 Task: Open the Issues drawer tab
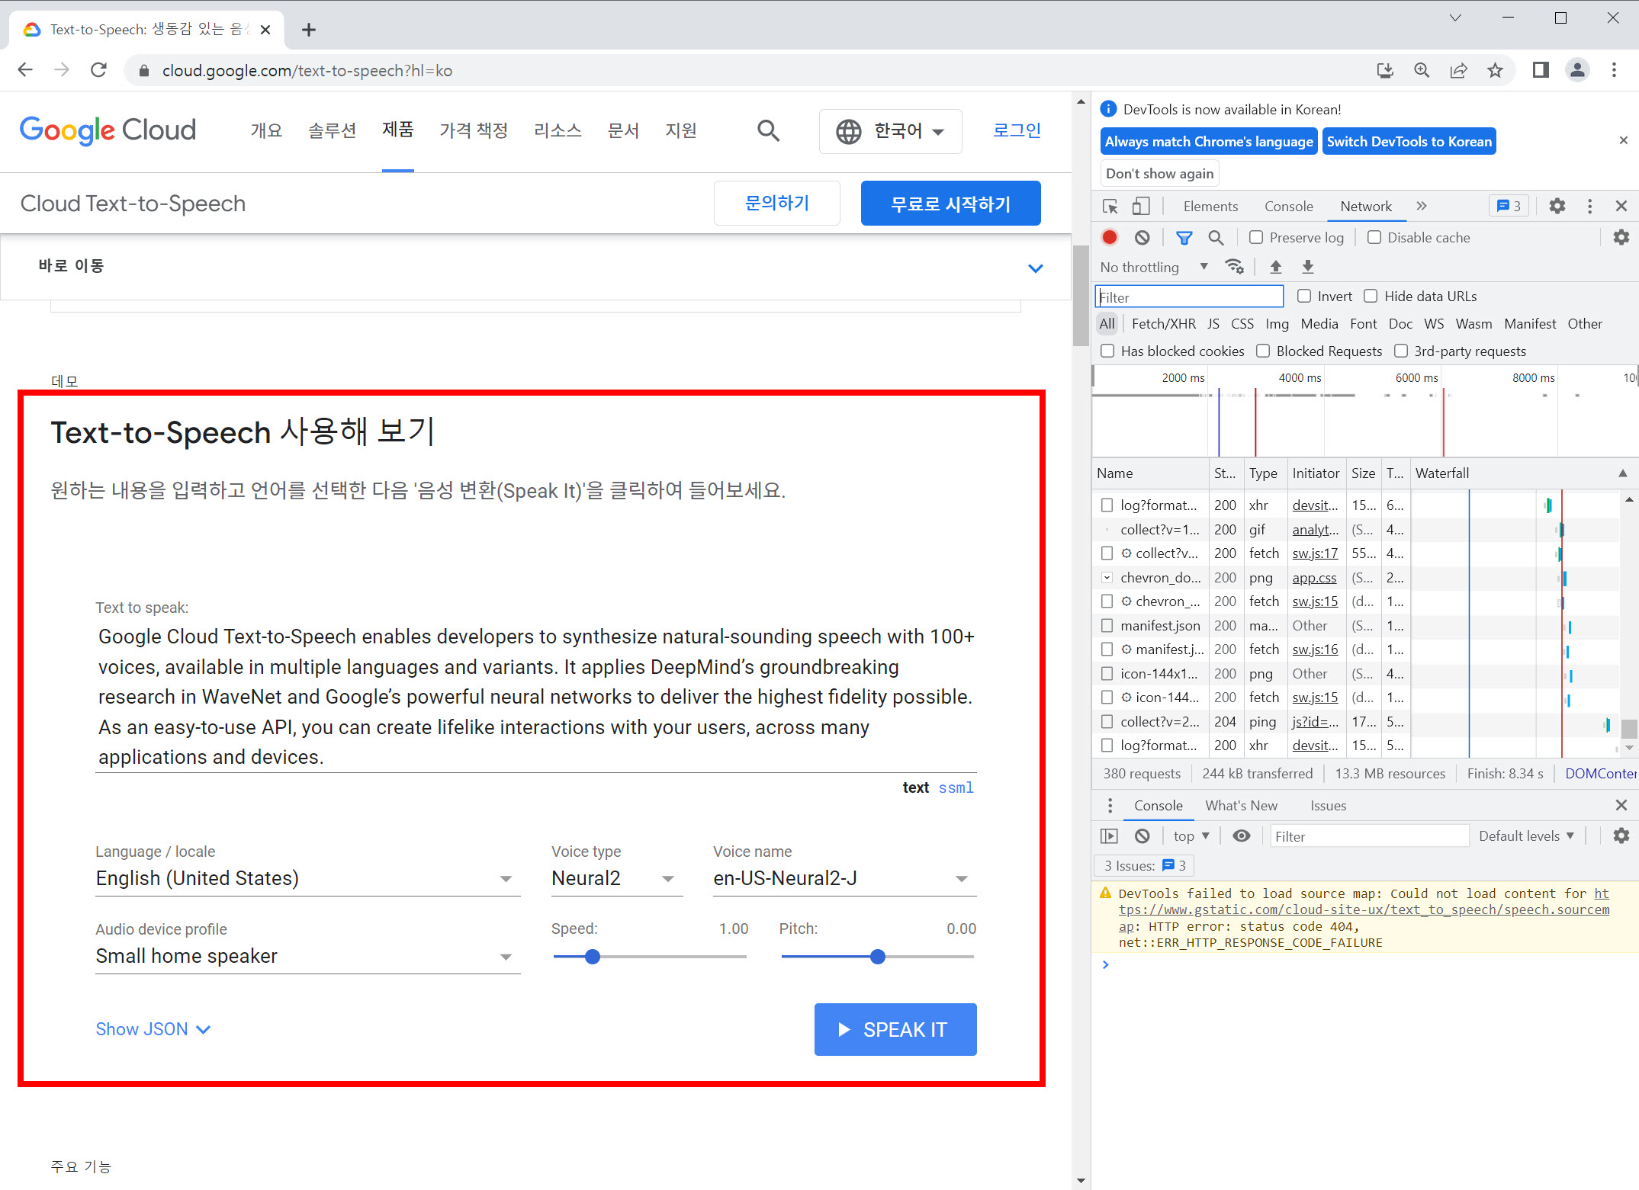tap(1328, 806)
